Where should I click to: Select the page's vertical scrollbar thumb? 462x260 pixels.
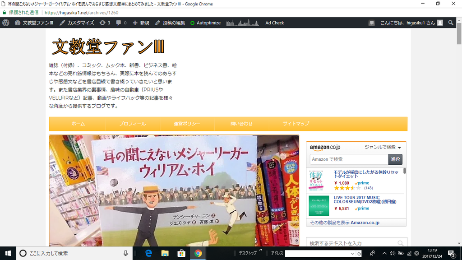click(x=459, y=33)
